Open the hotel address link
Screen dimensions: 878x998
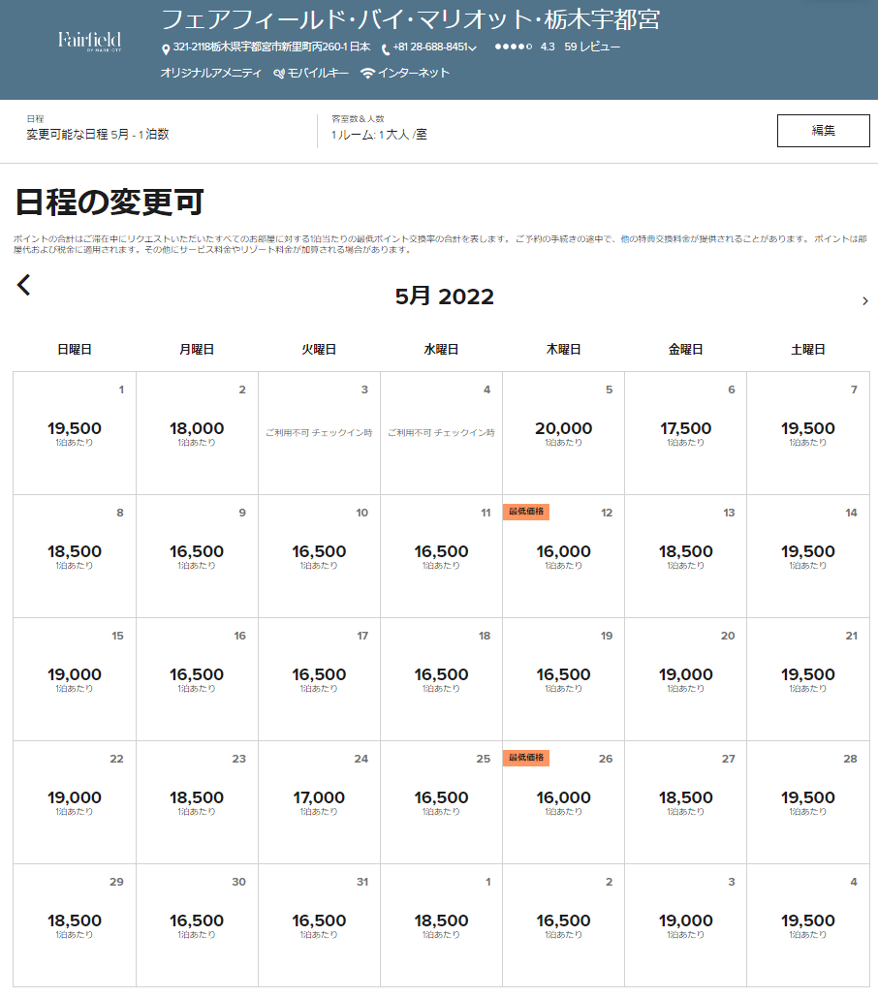[271, 47]
